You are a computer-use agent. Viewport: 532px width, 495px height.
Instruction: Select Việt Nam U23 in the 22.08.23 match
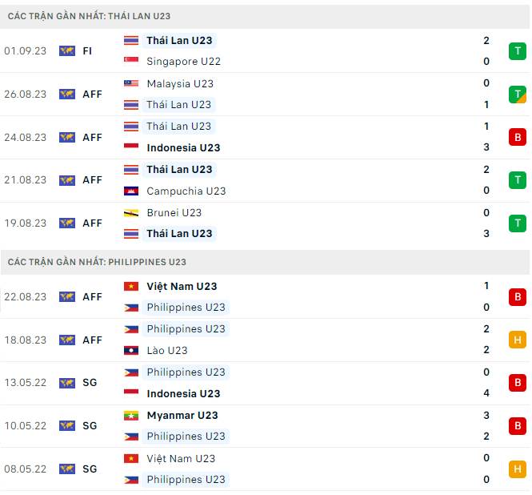182,286
